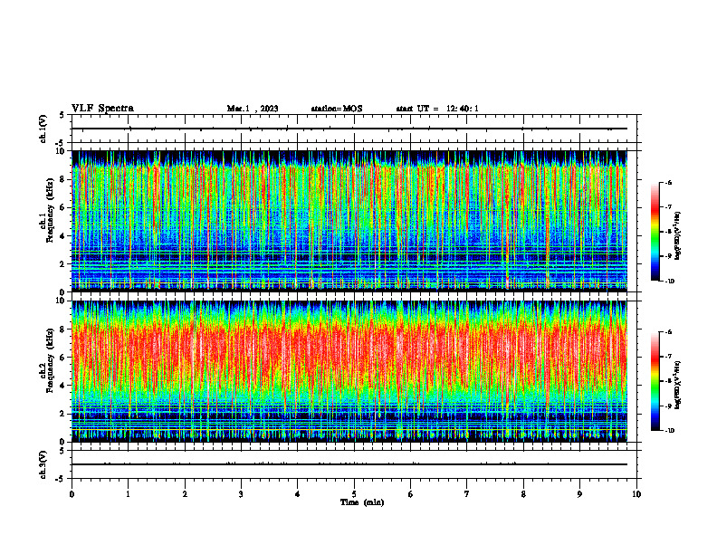This screenshot has height=554, width=717.
Task: Click the 'VLF Spectra' title text
Action: (x=102, y=109)
